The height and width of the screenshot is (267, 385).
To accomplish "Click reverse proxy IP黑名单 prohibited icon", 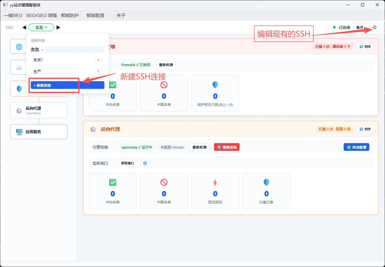I will (x=164, y=182).
